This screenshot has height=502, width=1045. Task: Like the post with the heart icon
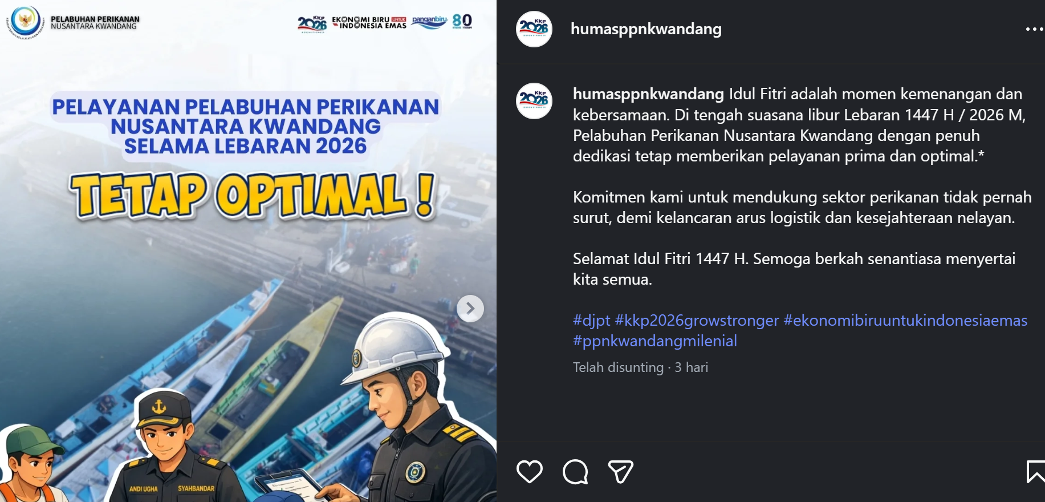[x=529, y=472]
